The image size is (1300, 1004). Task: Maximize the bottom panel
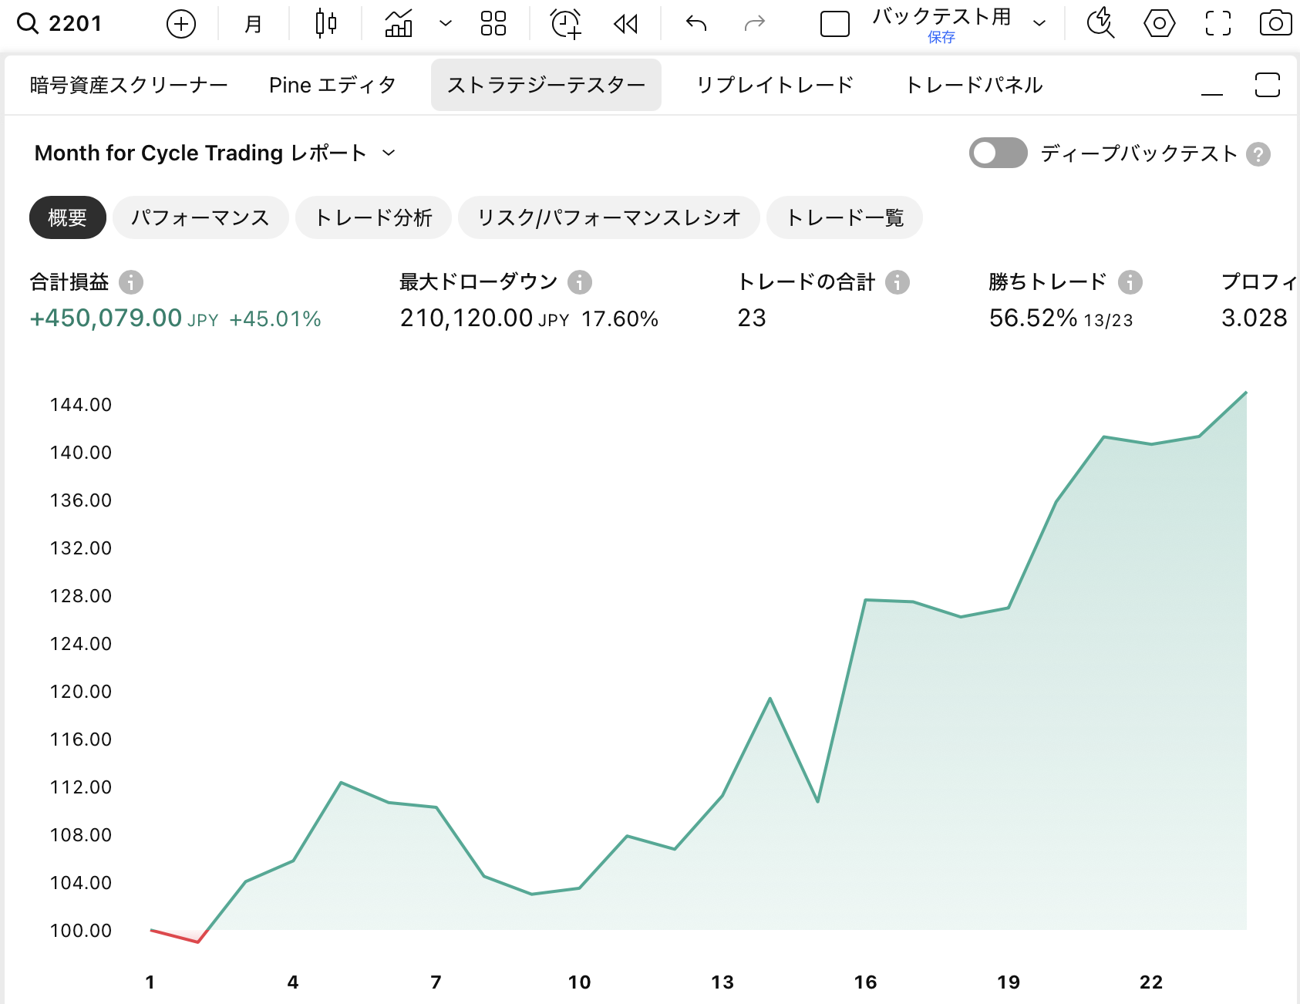tap(1268, 85)
